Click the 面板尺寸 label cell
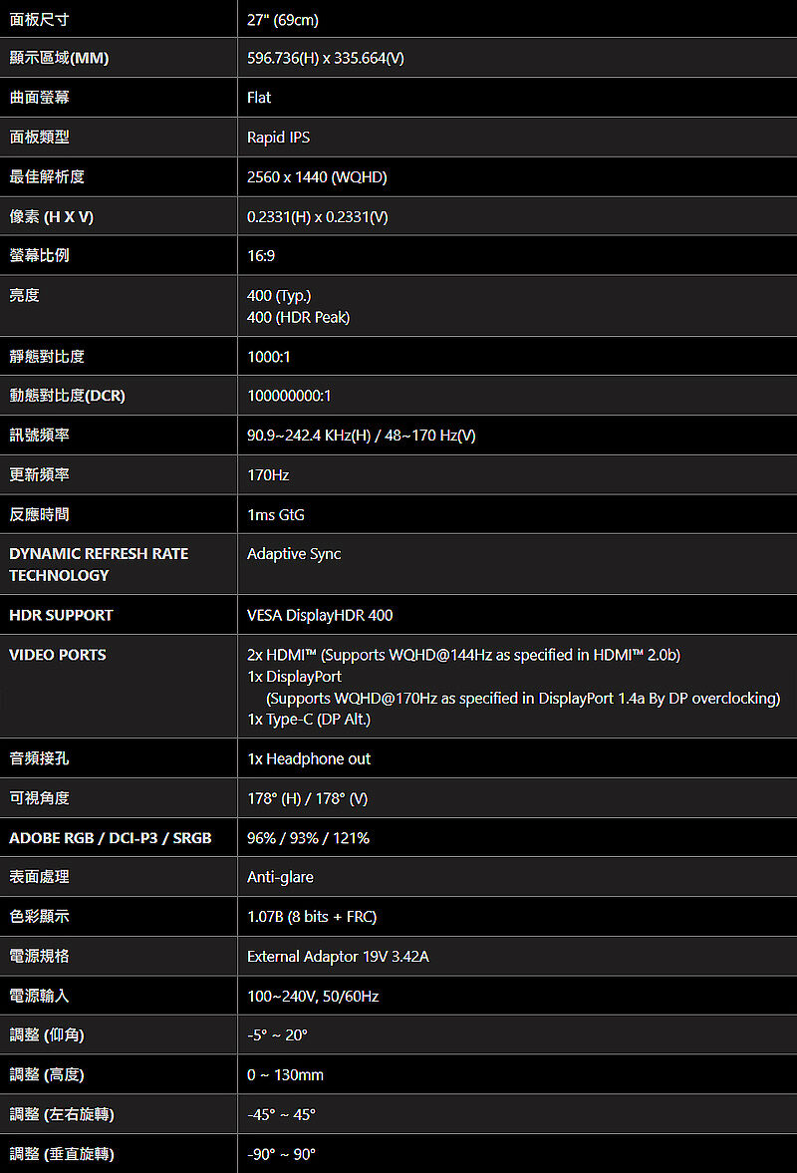797x1173 pixels. pos(119,19)
